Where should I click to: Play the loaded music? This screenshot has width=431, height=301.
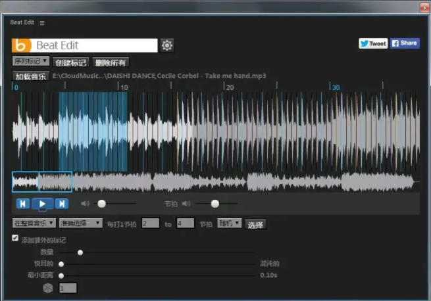(x=42, y=204)
